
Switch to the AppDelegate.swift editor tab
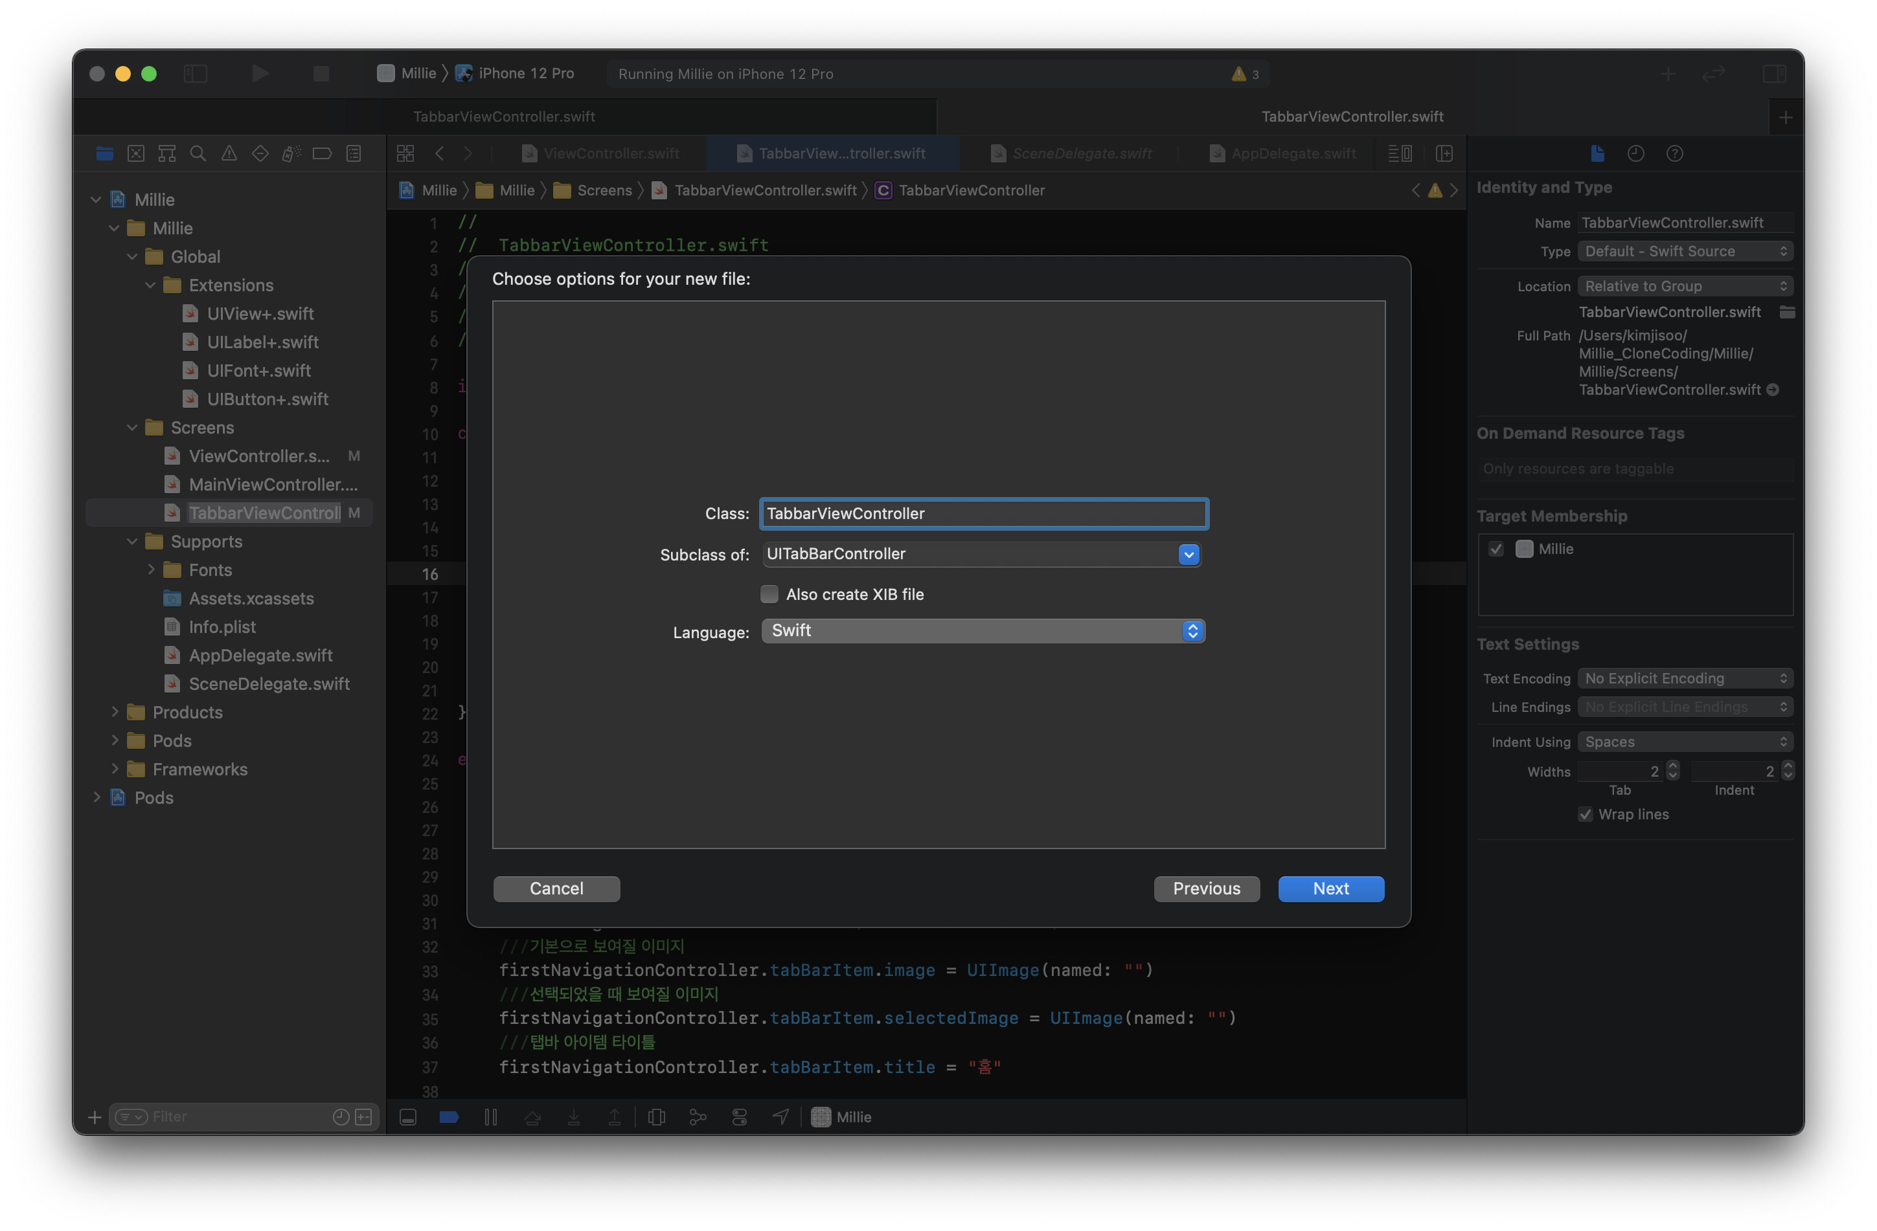pos(1293,153)
